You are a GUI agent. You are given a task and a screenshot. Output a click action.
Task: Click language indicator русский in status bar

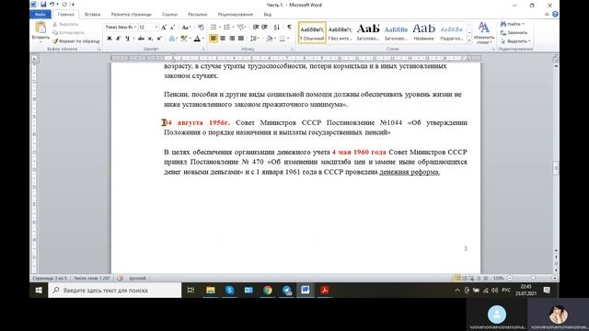tap(137, 278)
